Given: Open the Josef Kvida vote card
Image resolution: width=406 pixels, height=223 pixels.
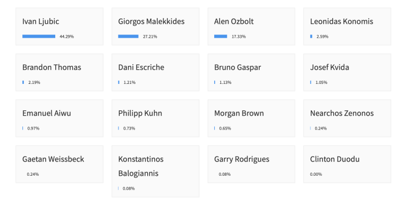Looking at the screenshot, I should tap(347, 72).
